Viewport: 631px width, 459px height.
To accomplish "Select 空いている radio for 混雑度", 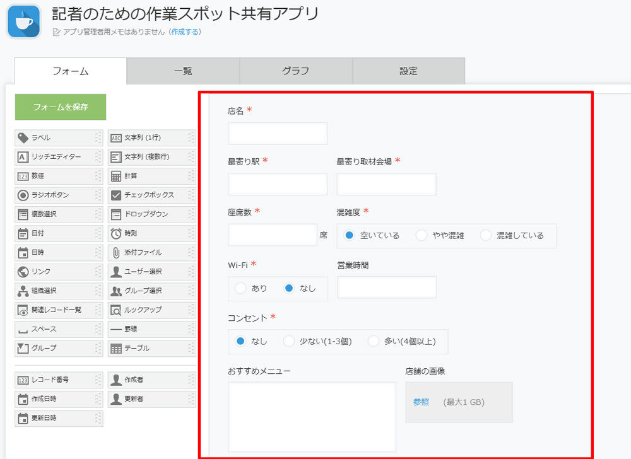I will pyautogui.click(x=350, y=235).
